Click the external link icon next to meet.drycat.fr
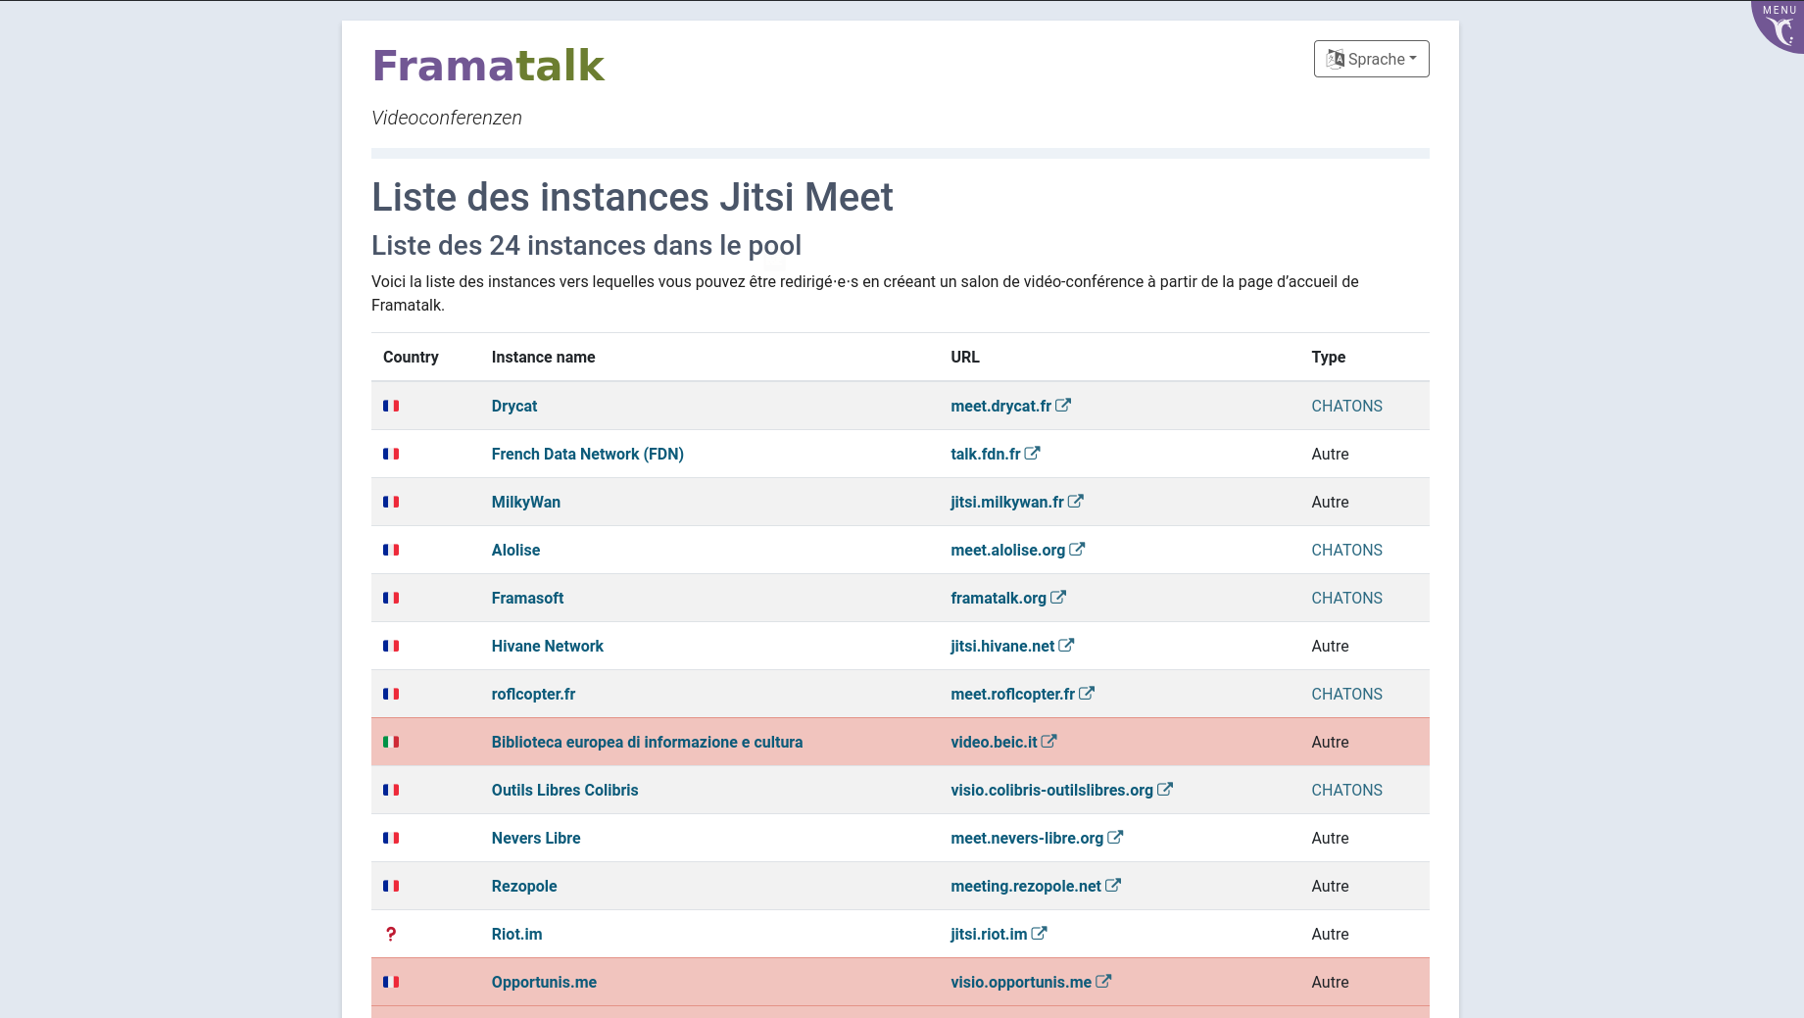Image resolution: width=1804 pixels, height=1018 pixels. 1063,405
